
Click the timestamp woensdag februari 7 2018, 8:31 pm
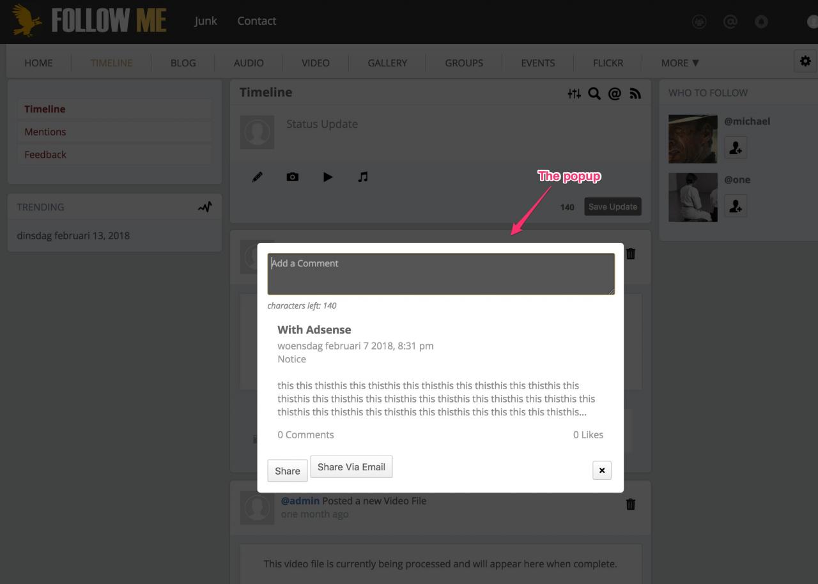click(x=355, y=346)
